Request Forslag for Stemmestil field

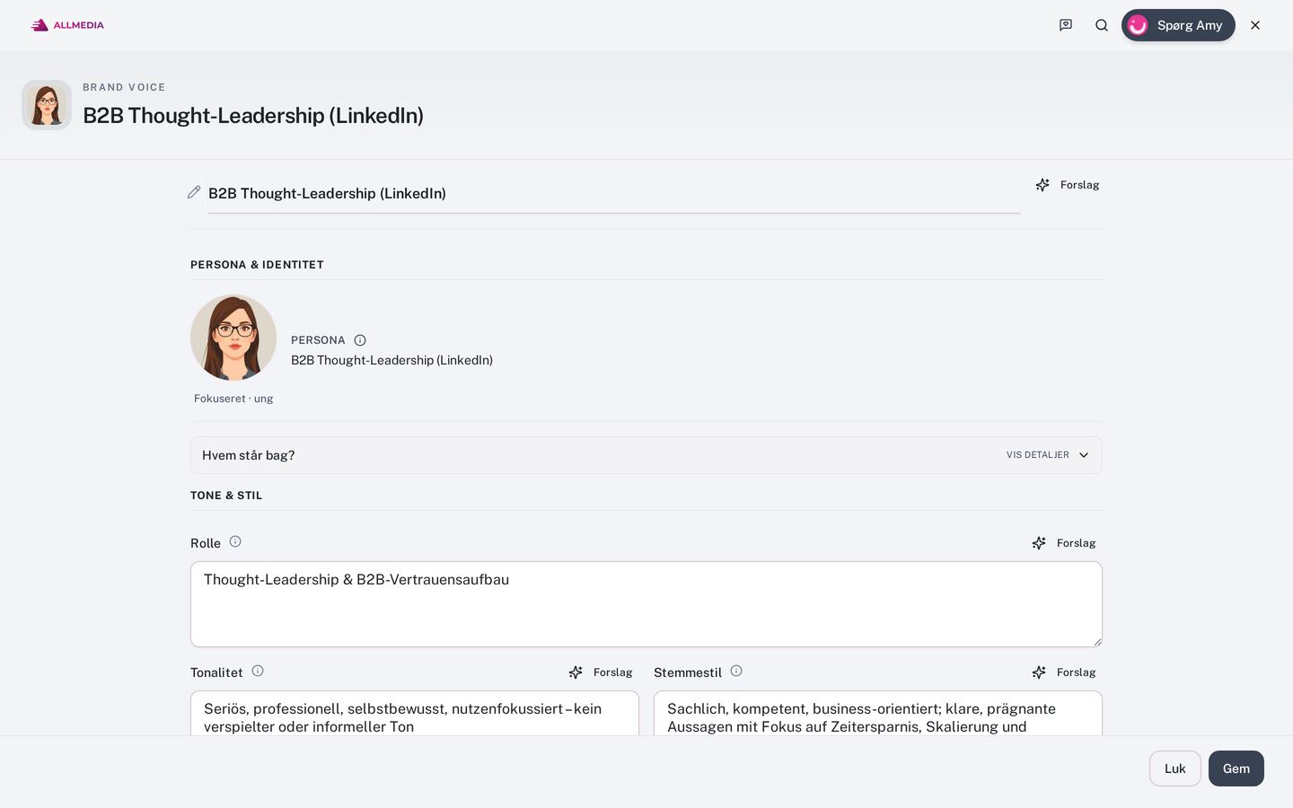click(1064, 672)
